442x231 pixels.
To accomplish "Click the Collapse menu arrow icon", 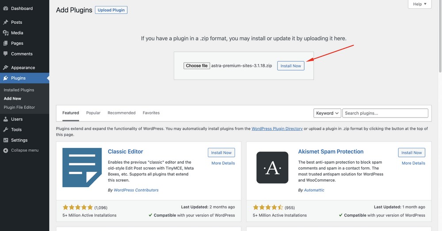I will click(x=6, y=151).
